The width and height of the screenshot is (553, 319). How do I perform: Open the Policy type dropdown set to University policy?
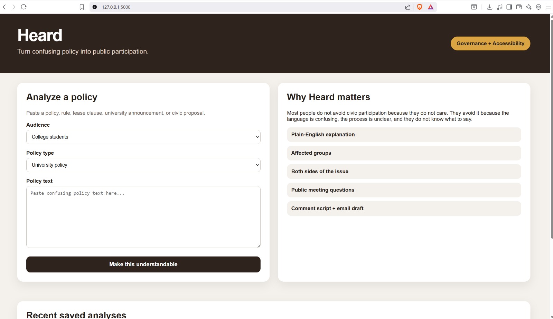[x=143, y=165]
